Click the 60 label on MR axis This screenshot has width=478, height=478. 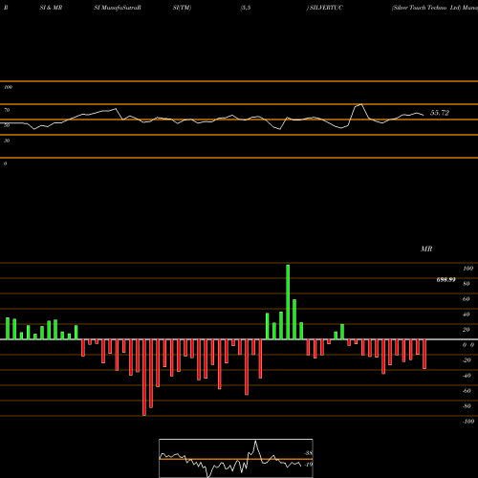coord(466,299)
